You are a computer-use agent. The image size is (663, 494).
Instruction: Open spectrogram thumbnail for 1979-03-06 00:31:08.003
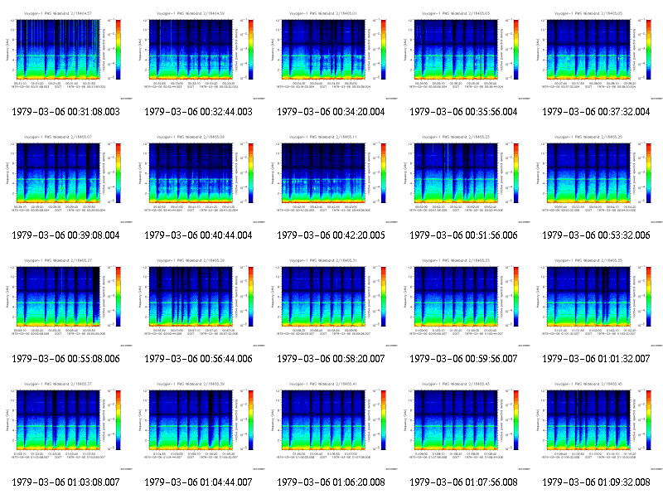(66, 55)
